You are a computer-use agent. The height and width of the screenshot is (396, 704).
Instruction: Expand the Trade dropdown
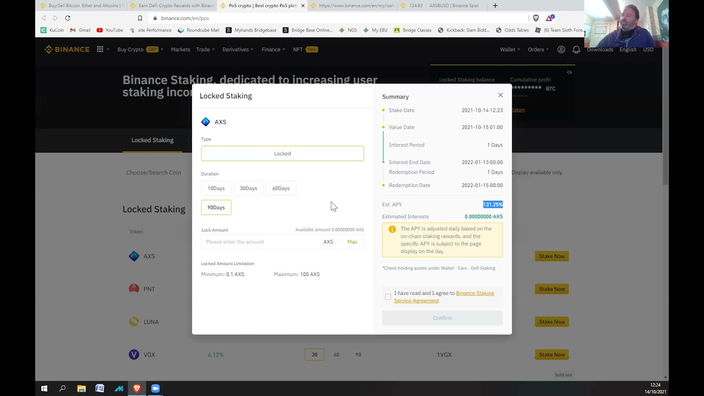[x=205, y=50]
